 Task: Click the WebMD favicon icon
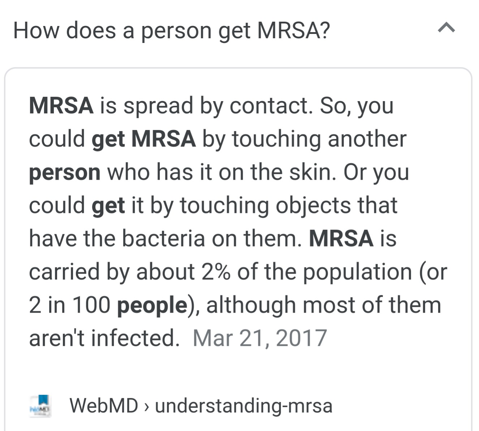40,406
